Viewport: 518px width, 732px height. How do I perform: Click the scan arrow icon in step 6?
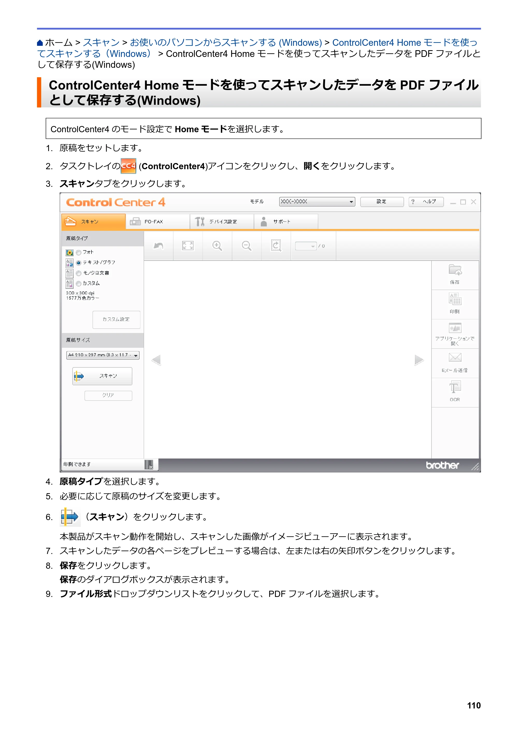pyautogui.click(x=70, y=516)
